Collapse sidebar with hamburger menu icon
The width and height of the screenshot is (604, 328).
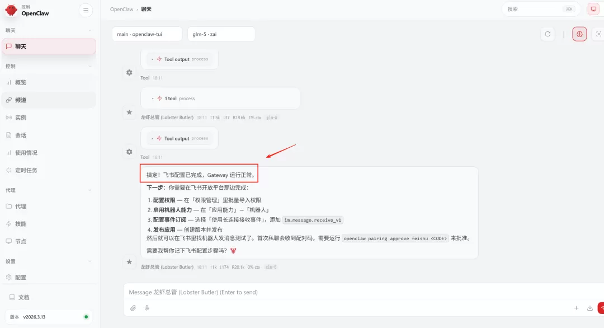86,11
